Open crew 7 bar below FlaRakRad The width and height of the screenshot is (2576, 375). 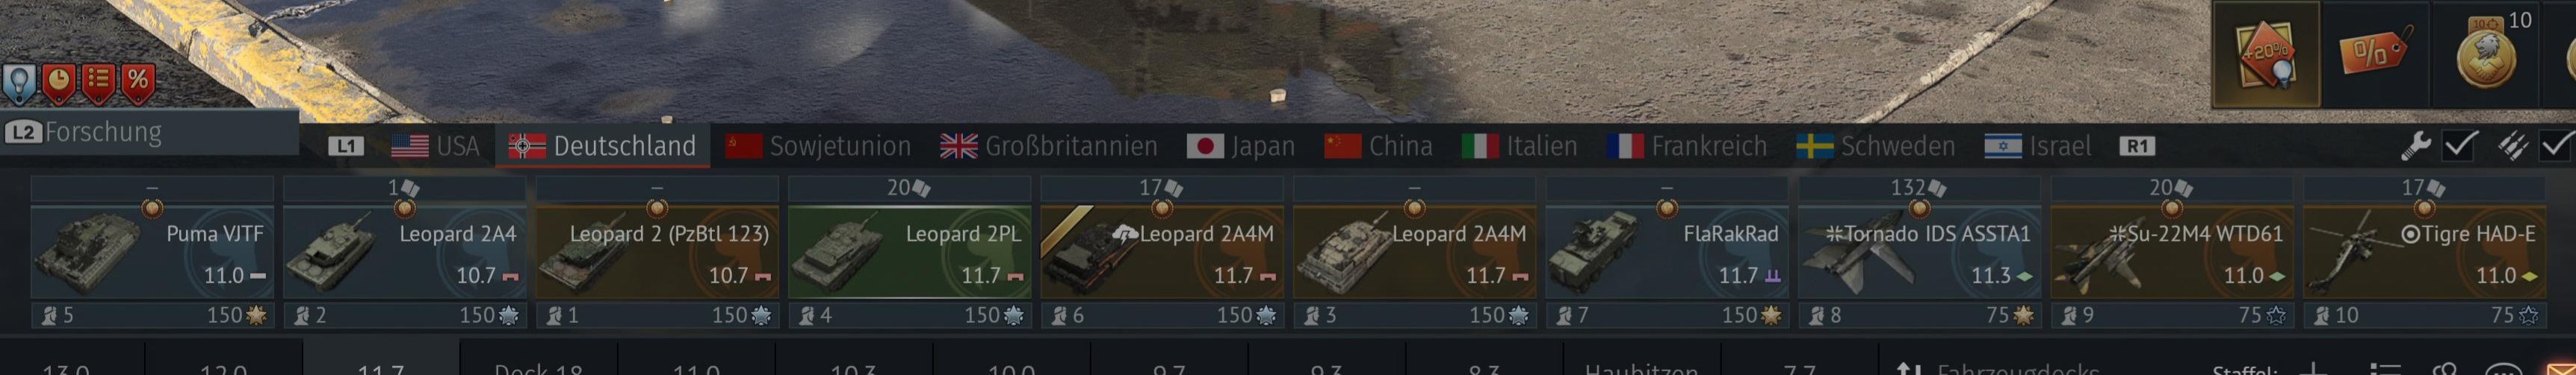pyautogui.click(x=1667, y=315)
